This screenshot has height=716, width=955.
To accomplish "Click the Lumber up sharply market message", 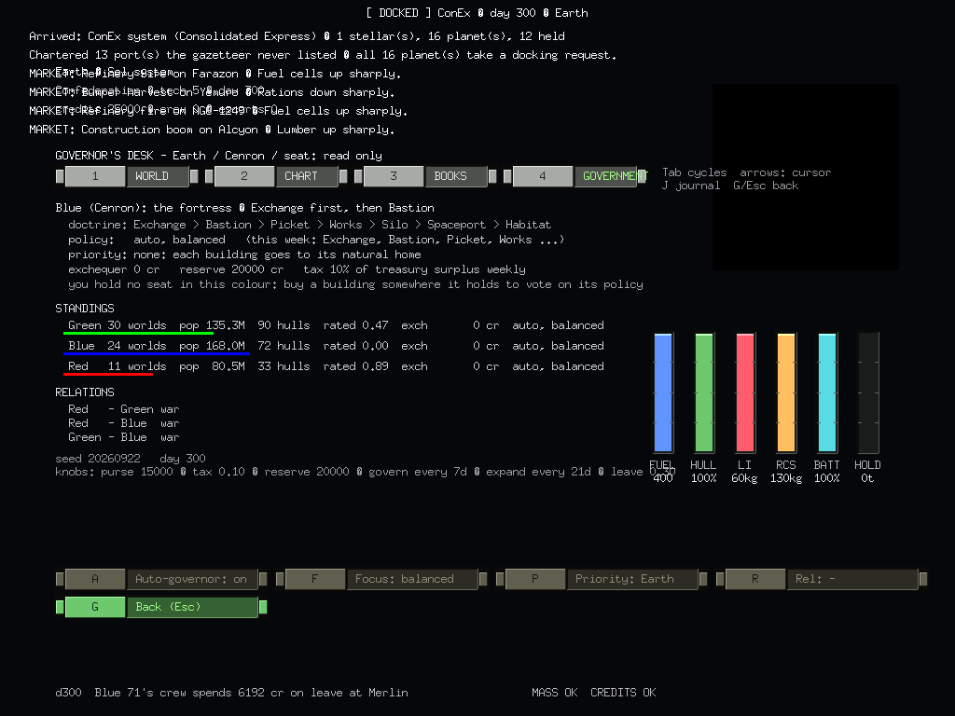I will (x=212, y=130).
